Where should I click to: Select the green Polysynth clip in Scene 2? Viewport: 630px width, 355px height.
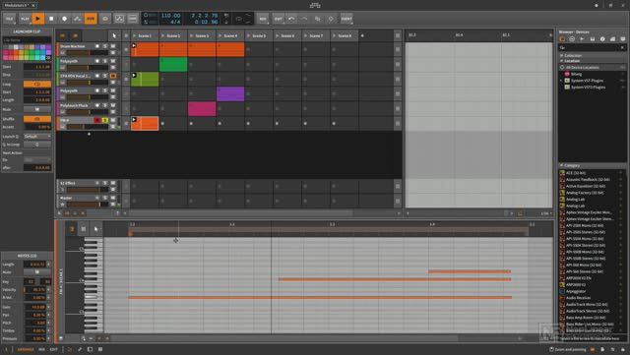point(173,64)
